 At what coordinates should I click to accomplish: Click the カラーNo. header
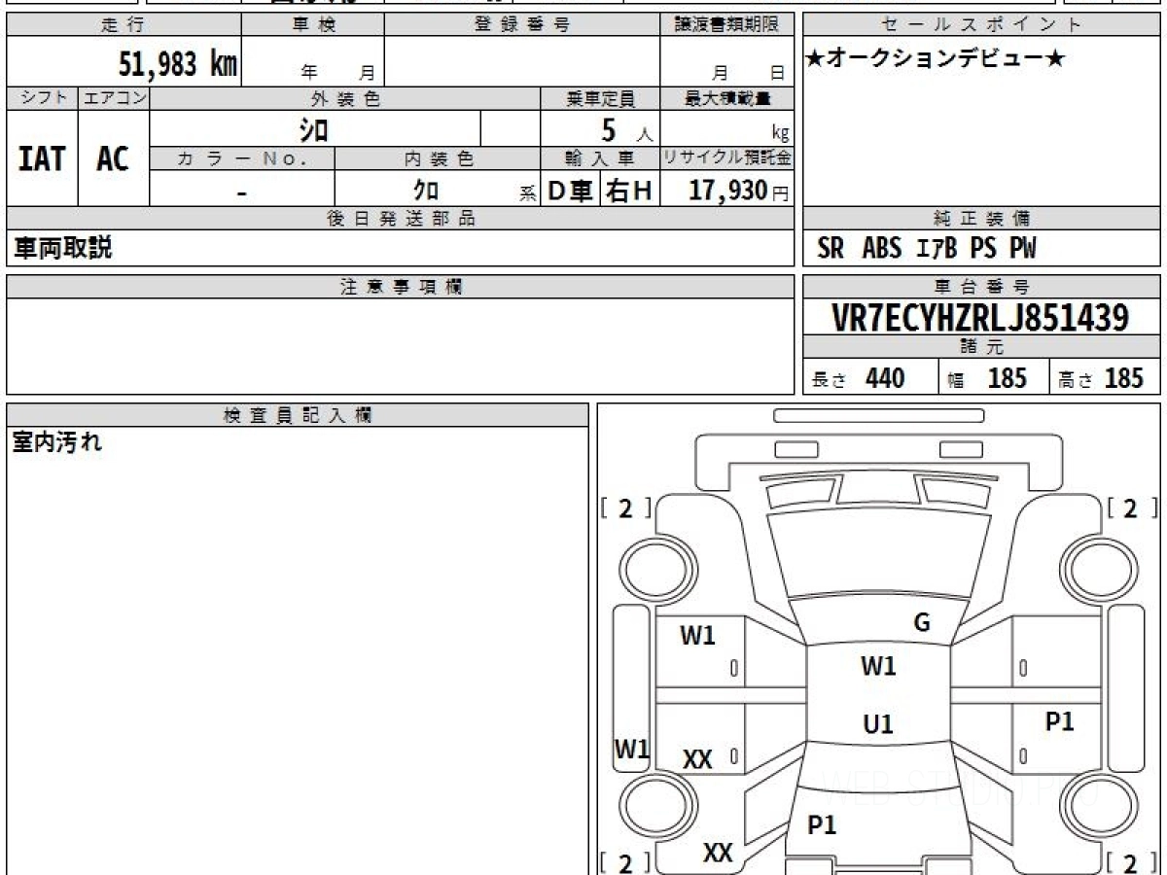point(242,157)
